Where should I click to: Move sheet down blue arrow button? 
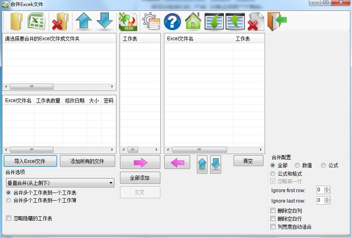click(x=215, y=164)
